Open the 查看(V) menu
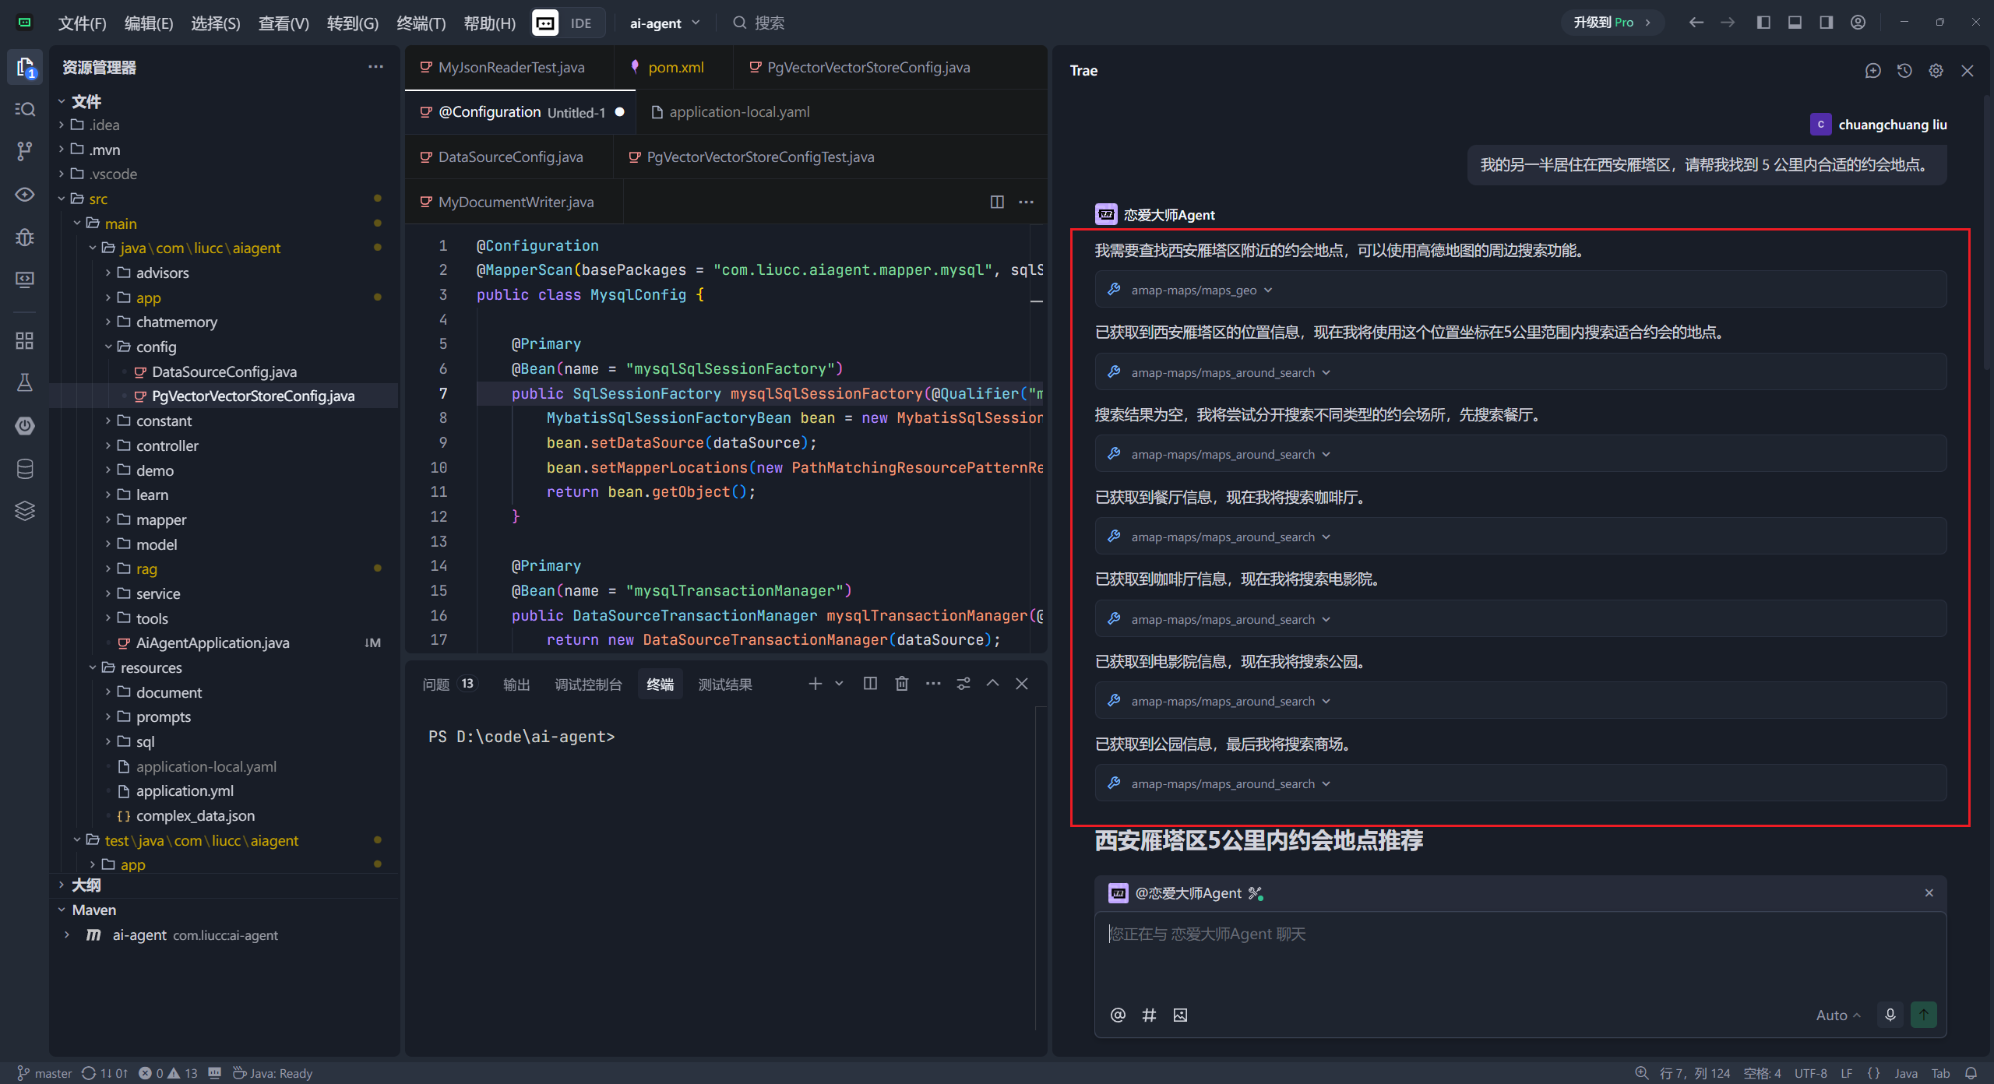This screenshot has height=1084, width=1994. click(x=284, y=23)
